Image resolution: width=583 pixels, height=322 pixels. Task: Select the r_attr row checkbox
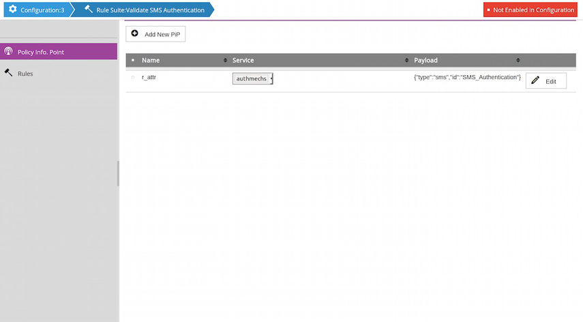[x=133, y=77]
